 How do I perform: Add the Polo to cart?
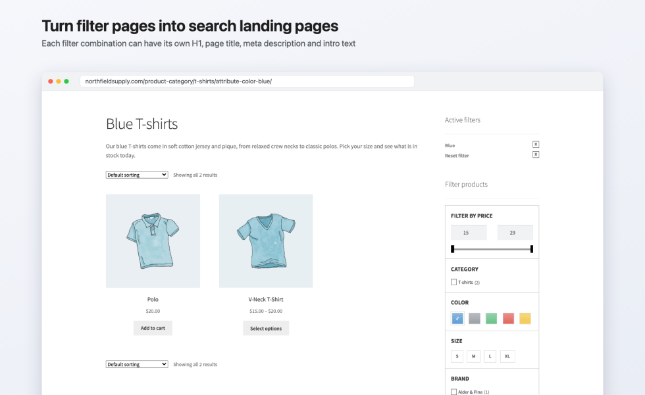point(153,328)
